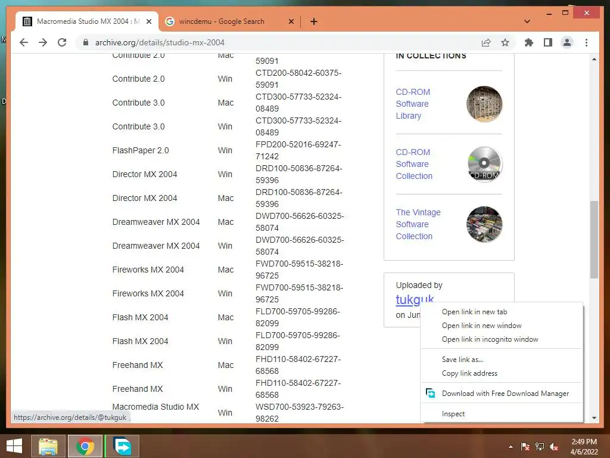Click the Fireworks MX 2004 Win serial number
The width and height of the screenshot is (610, 458).
pyautogui.click(x=299, y=293)
